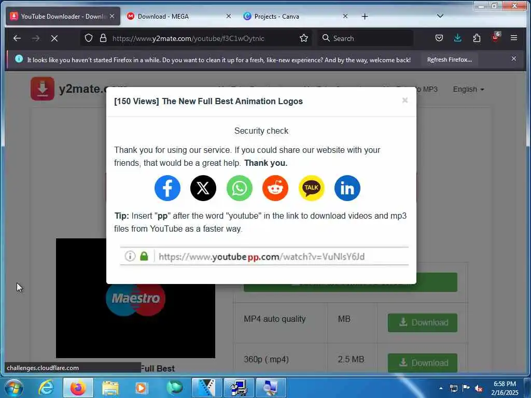This screenshot has height=398, width=531.
Task: Share via the LinkedIn icon
Action: tap(347, 188)
